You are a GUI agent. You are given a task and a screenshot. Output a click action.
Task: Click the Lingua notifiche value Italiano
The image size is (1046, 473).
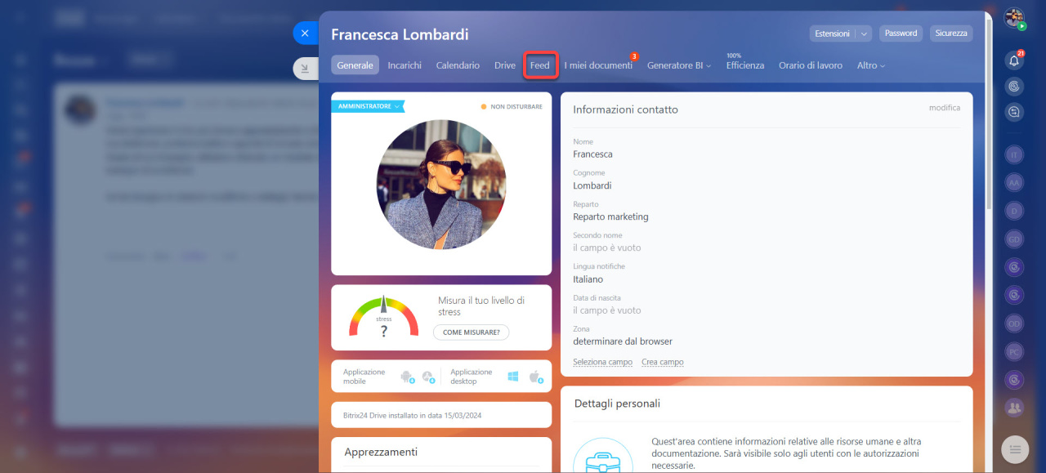point(588,279)
